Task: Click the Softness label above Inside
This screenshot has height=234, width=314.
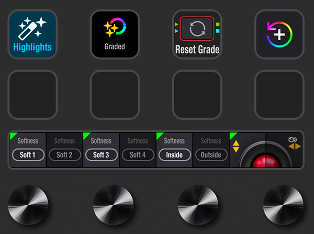Action: pos(174,141)
